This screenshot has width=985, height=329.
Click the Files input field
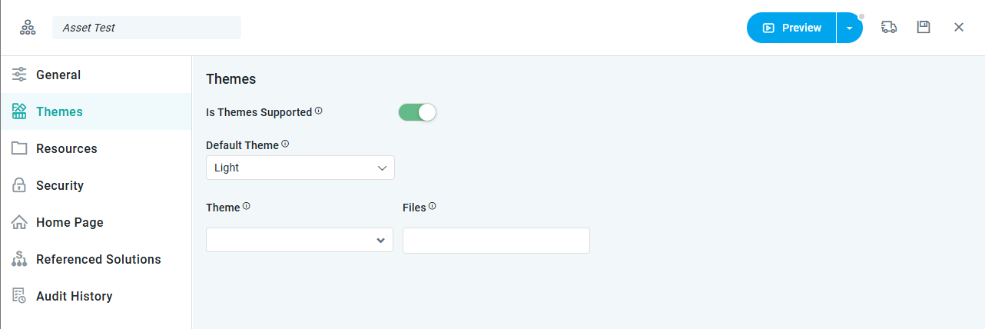point(496,241)
